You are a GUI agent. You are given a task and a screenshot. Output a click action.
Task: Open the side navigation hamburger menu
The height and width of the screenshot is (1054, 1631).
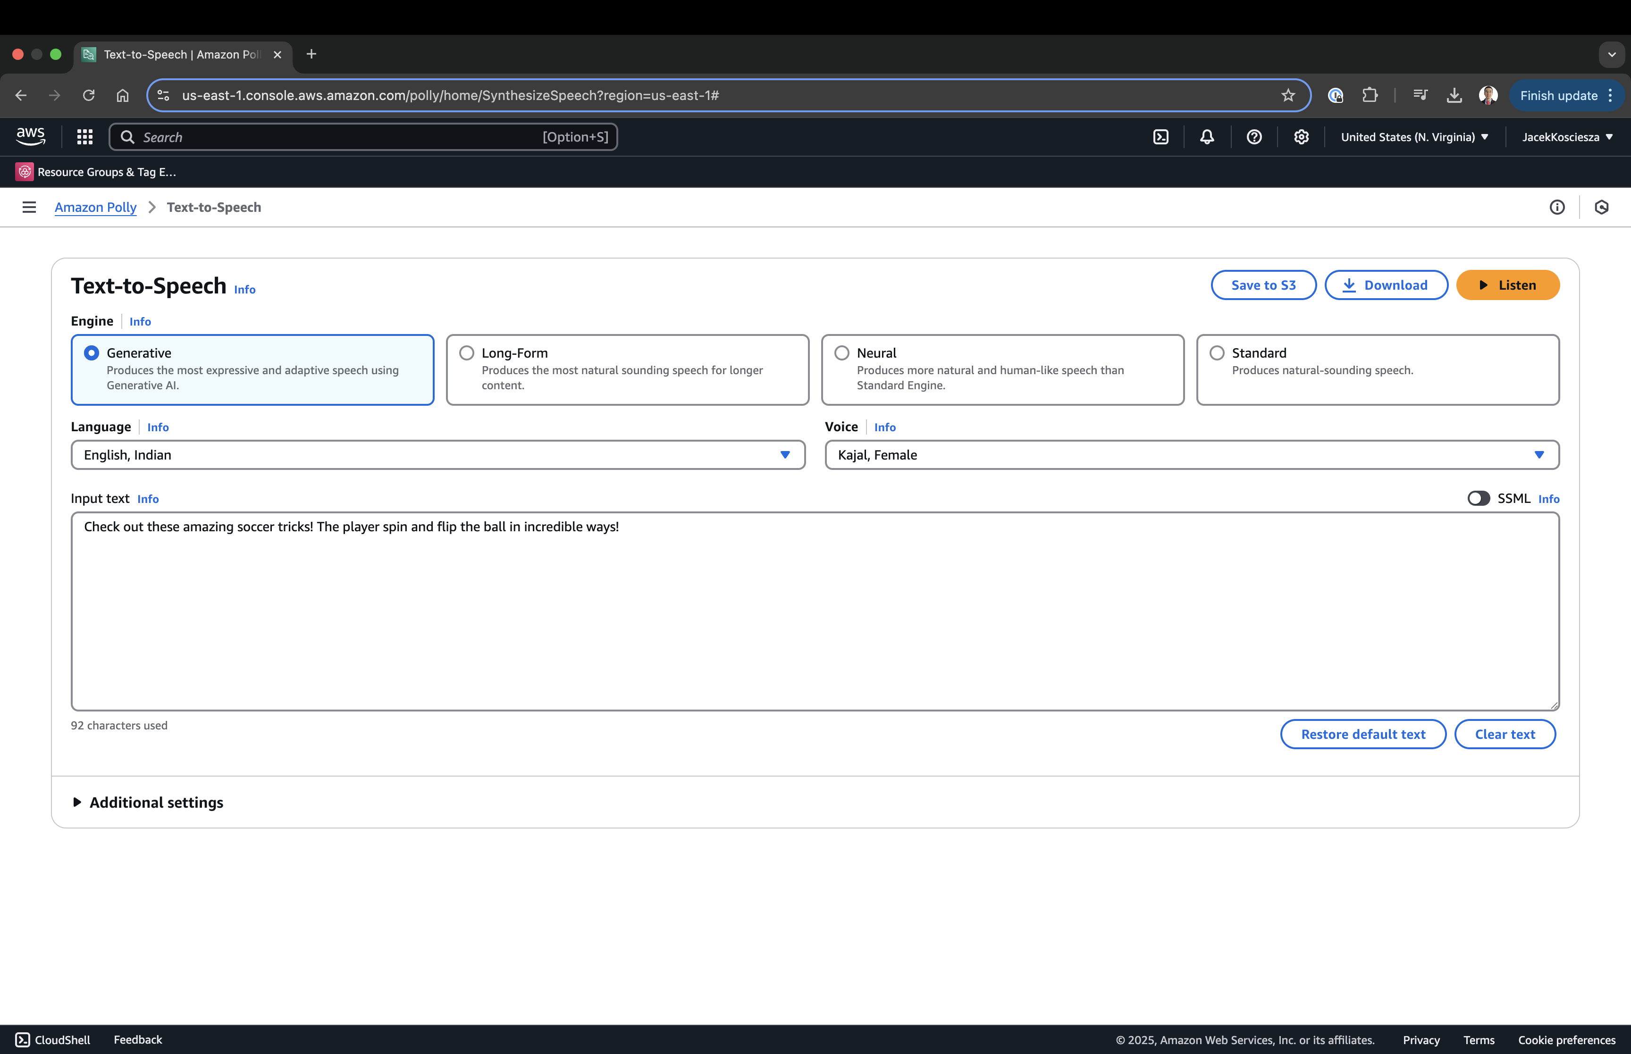point(29,207)
